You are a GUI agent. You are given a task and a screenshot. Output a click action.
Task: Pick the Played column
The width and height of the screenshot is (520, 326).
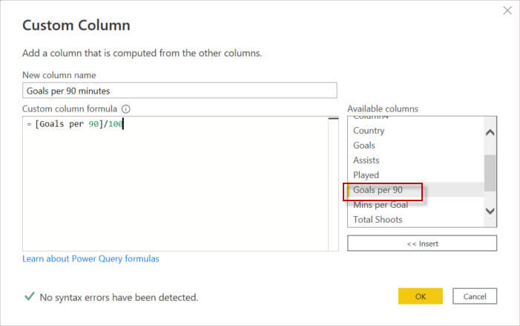pyautogui.click(x=366, y=175)
